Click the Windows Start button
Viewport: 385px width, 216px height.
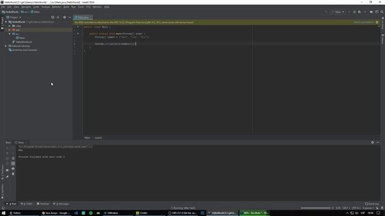coord(4,213)
